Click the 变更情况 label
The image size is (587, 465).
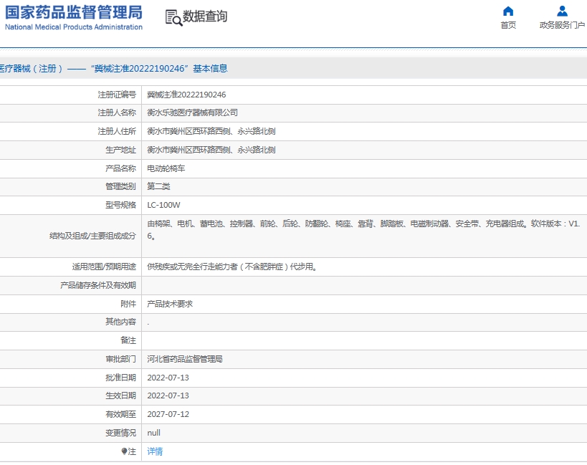click(x=120, y=433)
